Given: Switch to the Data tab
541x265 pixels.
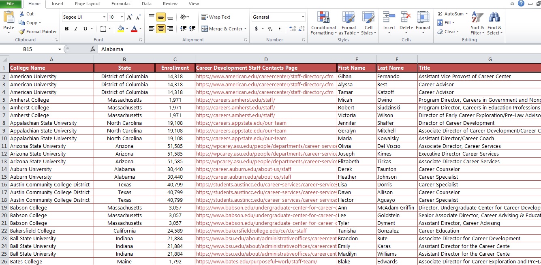Looking at the screenshot, I should tap(147, 4).
